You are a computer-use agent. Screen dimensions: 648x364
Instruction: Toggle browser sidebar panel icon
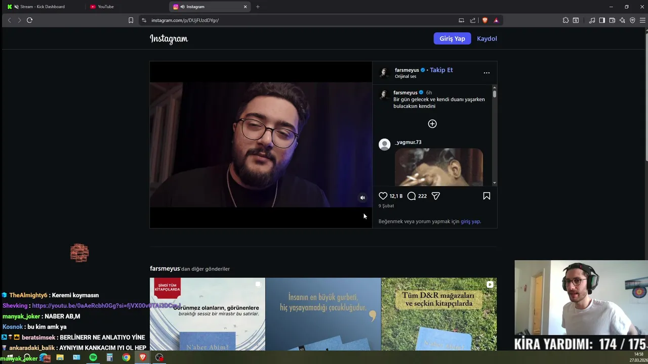602,20
